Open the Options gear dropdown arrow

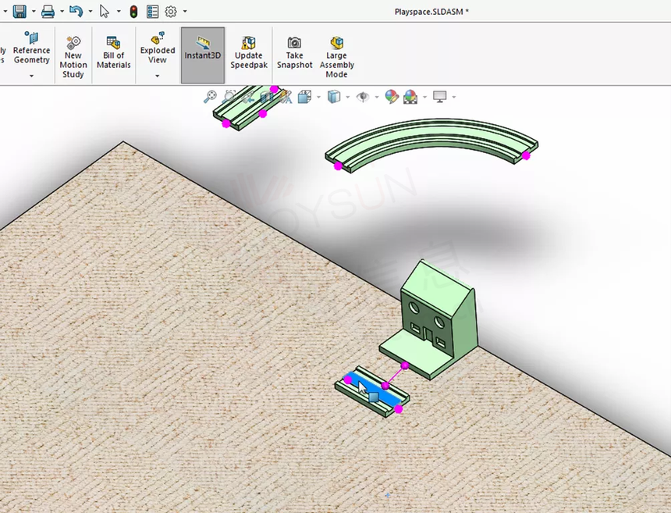click(x=185, y=12)
